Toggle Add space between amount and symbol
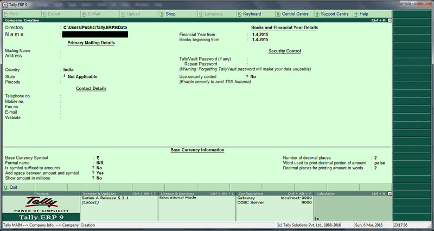Screen dimensions: 434x231 click(100, 173)
